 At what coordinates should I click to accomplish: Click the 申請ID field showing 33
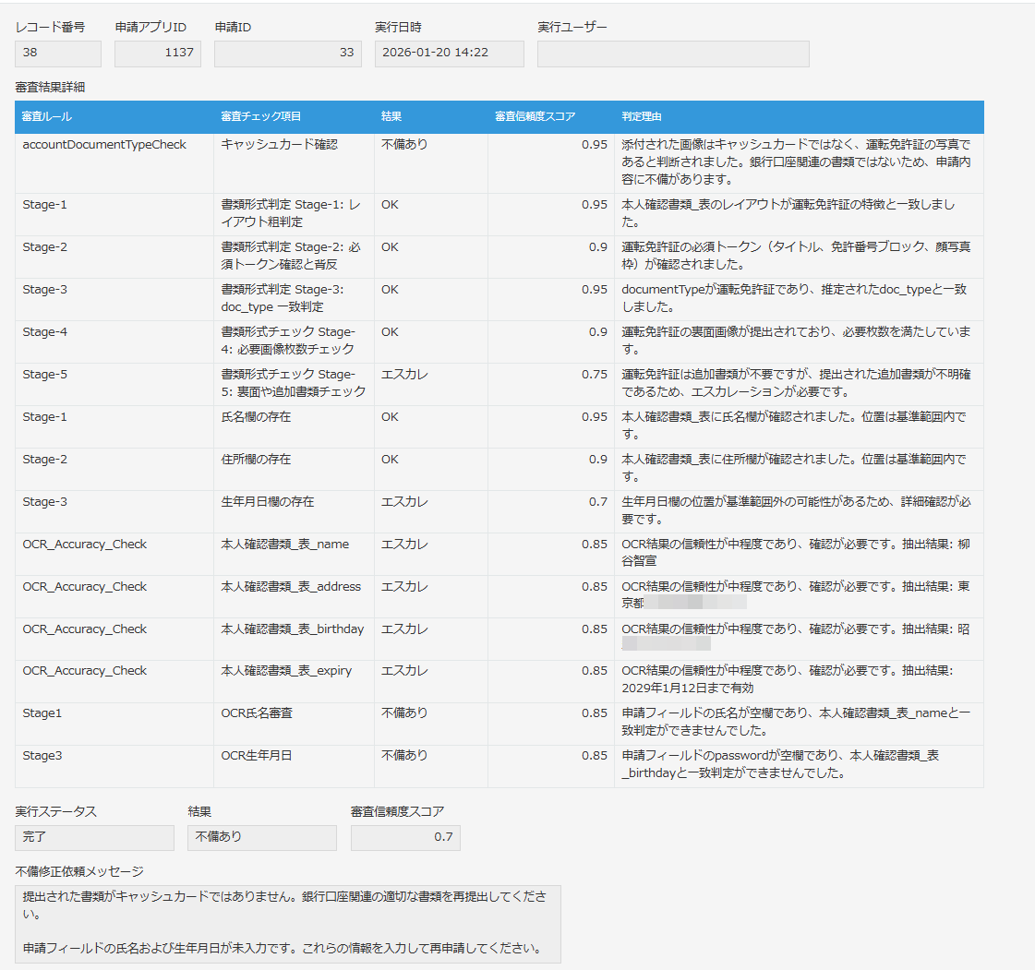pos(288,54)
